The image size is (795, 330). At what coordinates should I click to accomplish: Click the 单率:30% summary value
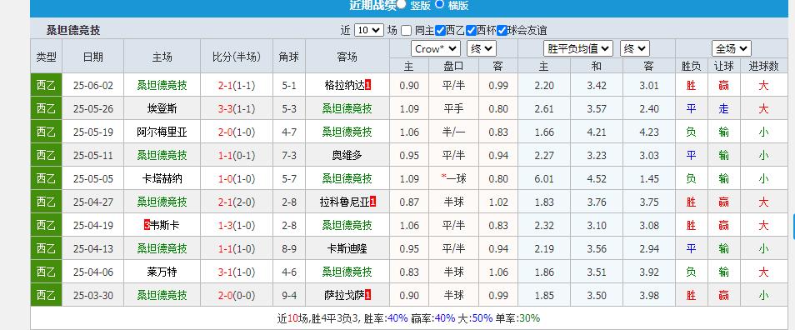517,318
